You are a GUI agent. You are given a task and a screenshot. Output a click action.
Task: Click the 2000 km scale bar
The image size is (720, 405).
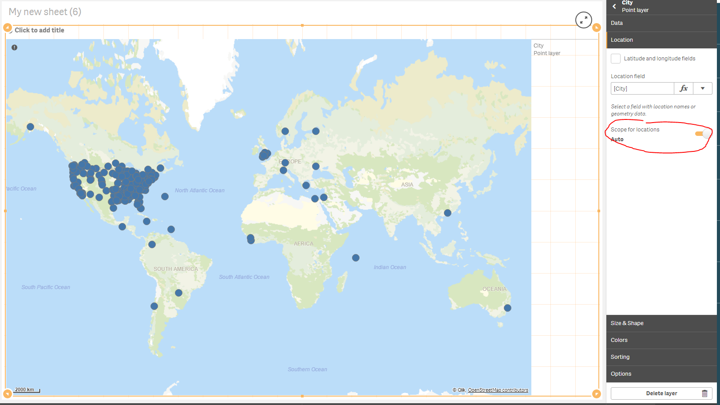(27, 390)
